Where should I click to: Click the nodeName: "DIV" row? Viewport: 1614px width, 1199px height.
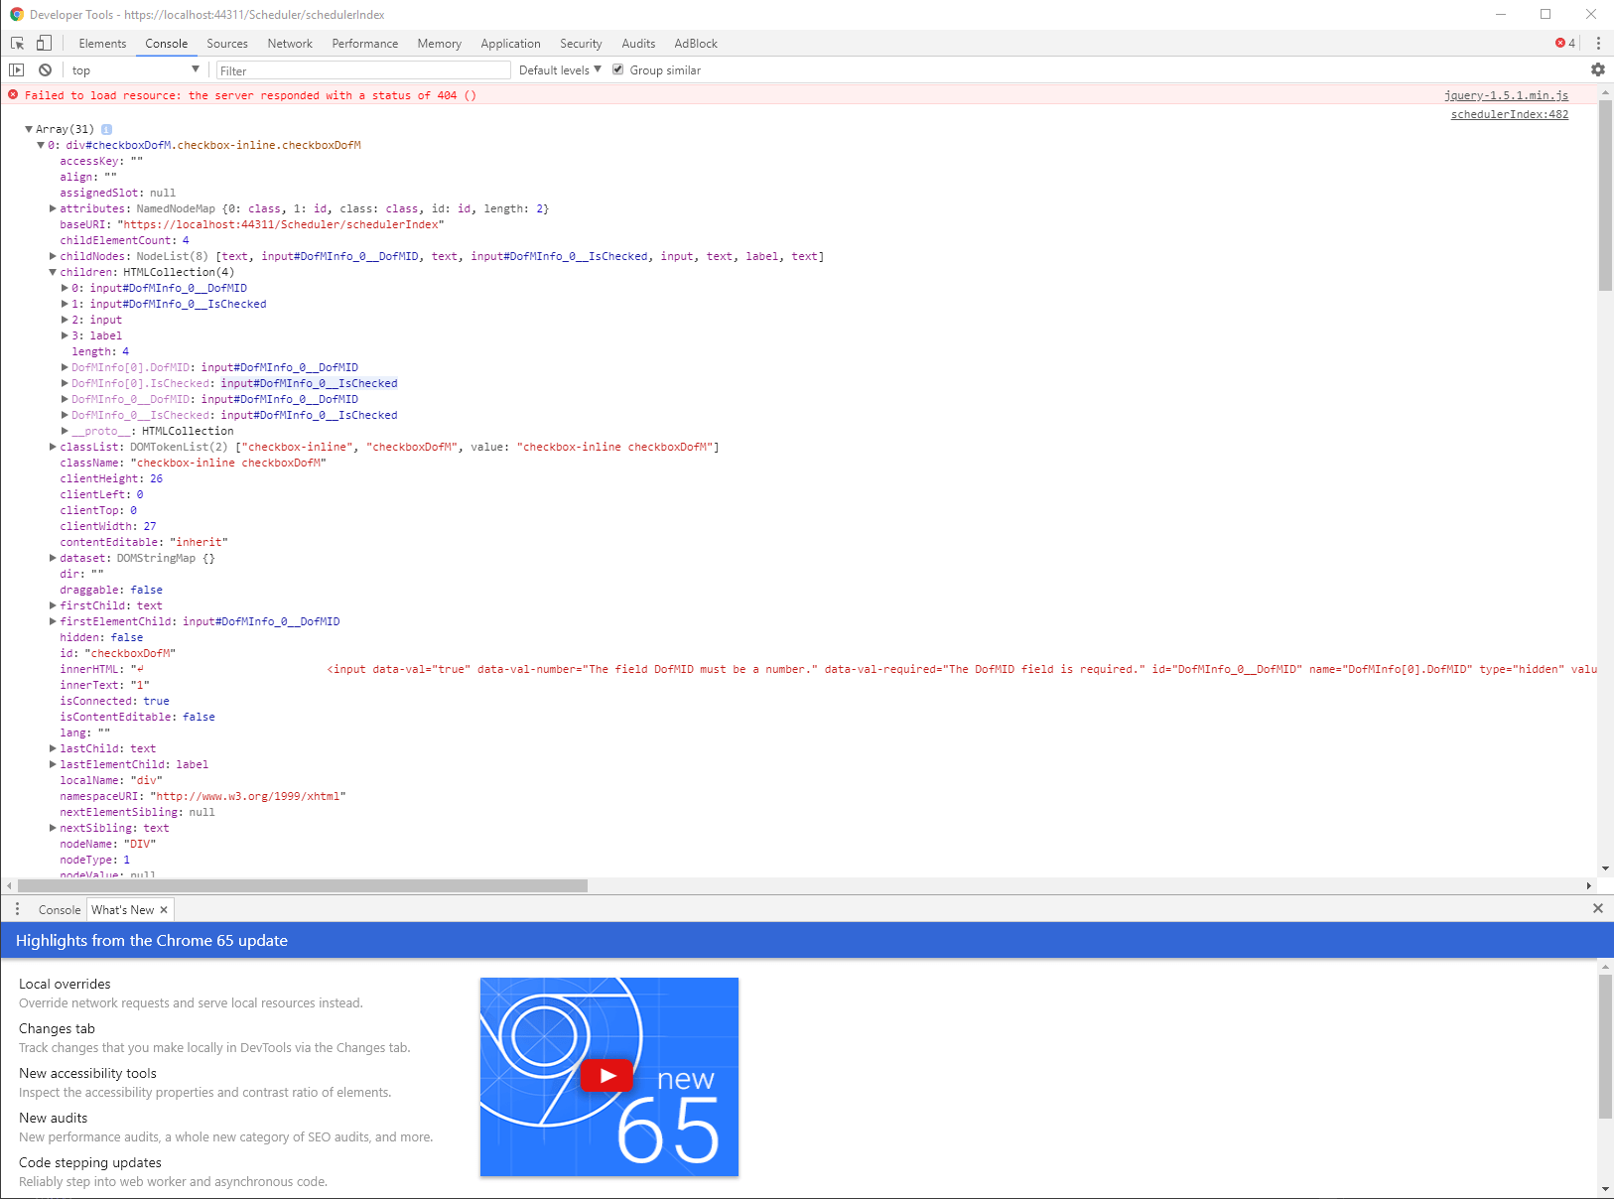[x=108, y=844]
